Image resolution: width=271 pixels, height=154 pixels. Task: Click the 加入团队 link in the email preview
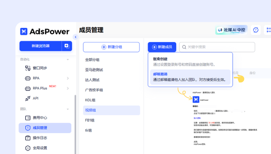[x=197, y=118]
